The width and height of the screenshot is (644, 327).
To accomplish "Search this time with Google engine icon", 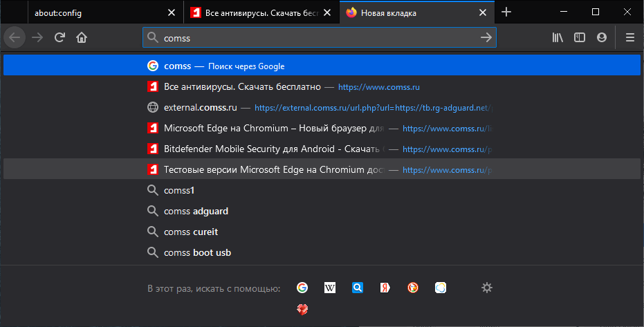I will [302, 288].
